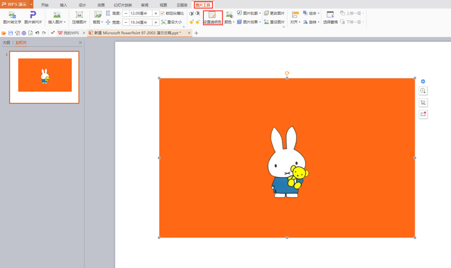This screenshot has width=451, height=268.
Task: Switch to the 幻灯片 slides panel tab
Action: pos(21,42)
